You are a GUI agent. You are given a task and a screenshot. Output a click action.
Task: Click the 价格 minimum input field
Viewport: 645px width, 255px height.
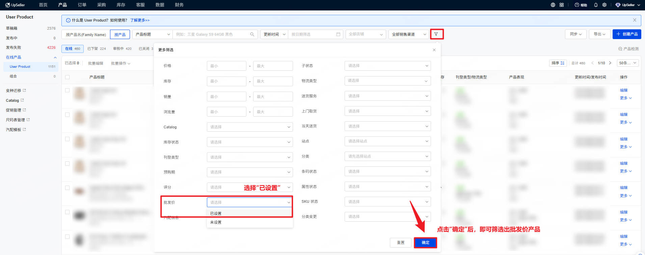coord(226,66)
